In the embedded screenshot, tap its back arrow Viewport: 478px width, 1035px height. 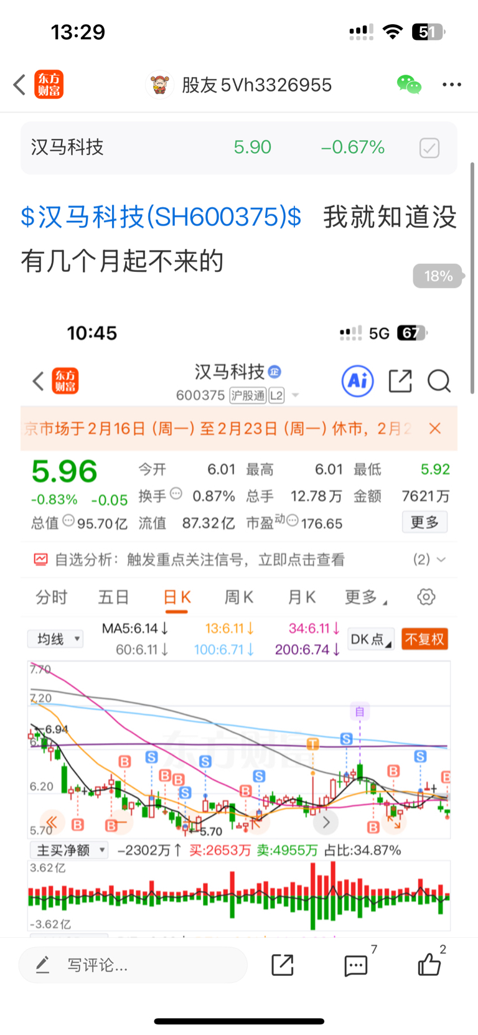pyautogui.click(x=38, y=381)
